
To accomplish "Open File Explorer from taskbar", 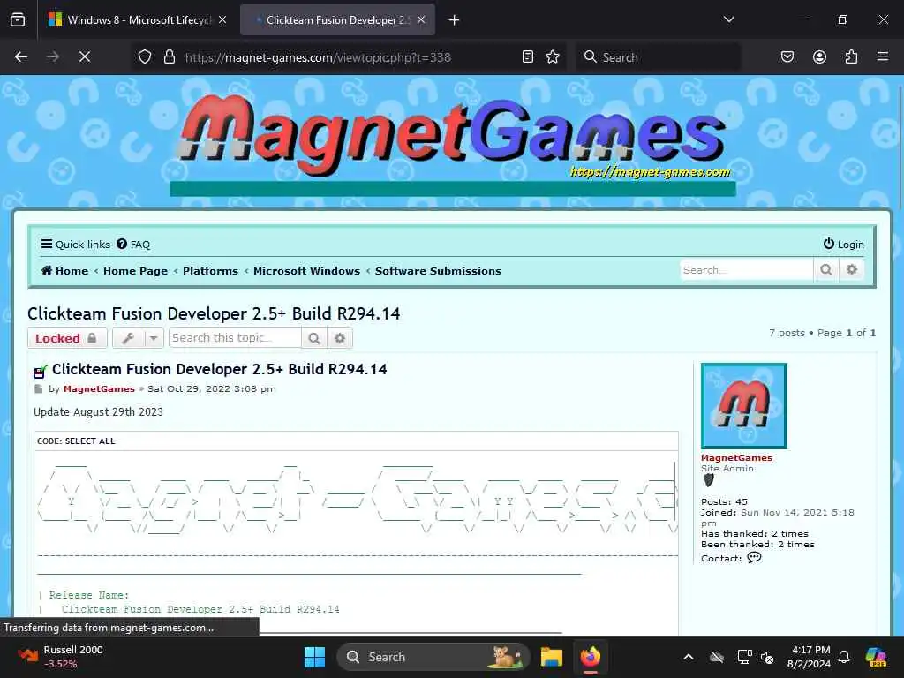I will (551, 657).
